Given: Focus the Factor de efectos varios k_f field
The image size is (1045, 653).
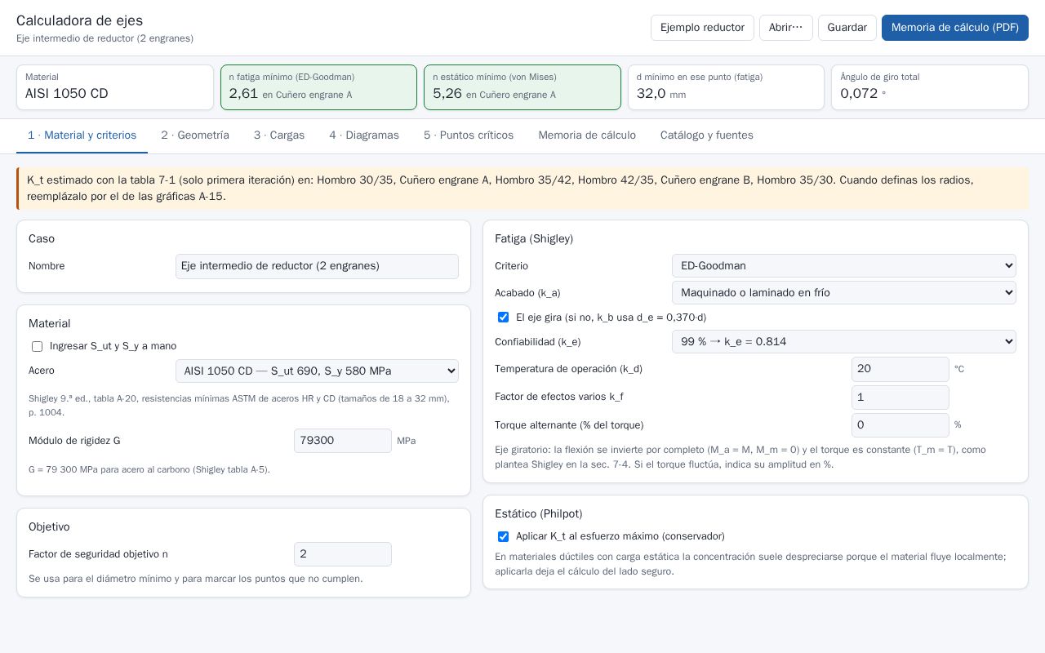Looking at the screenshot, I should point(900,398).
